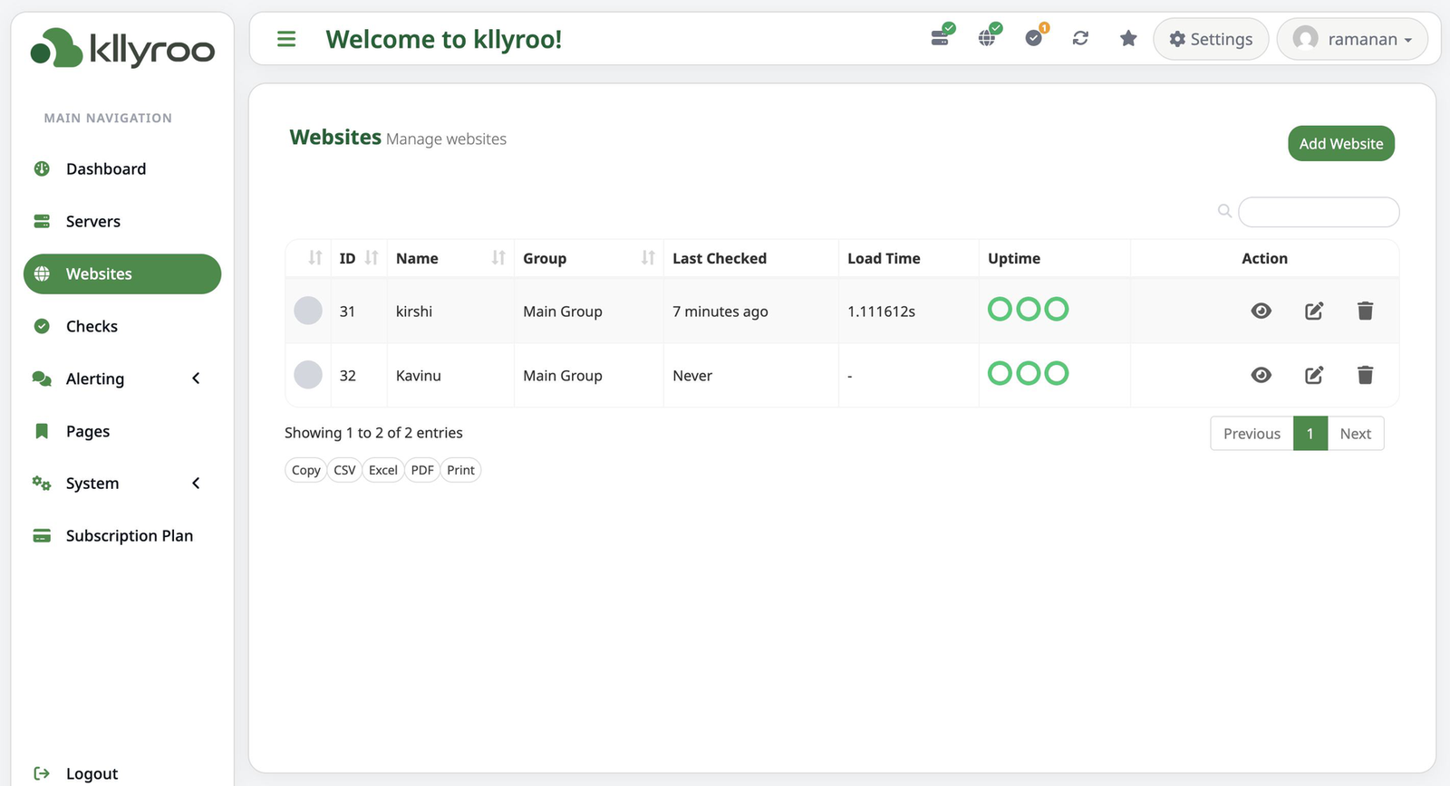Viewport: 1450px width, 786px height.
Task: Export table as PDF
Action: coord(422,470)
